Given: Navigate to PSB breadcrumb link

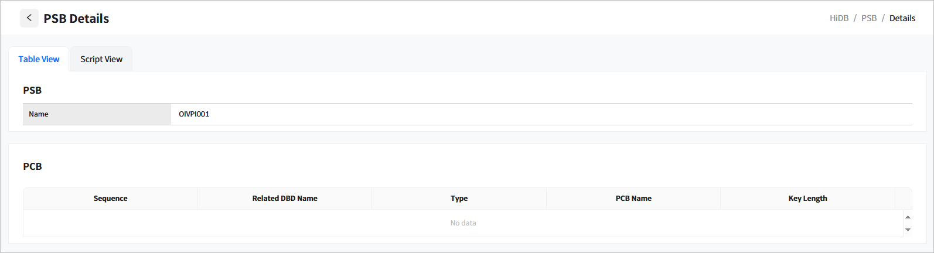Looking at the screenshot, I should (x=868, y=18).
